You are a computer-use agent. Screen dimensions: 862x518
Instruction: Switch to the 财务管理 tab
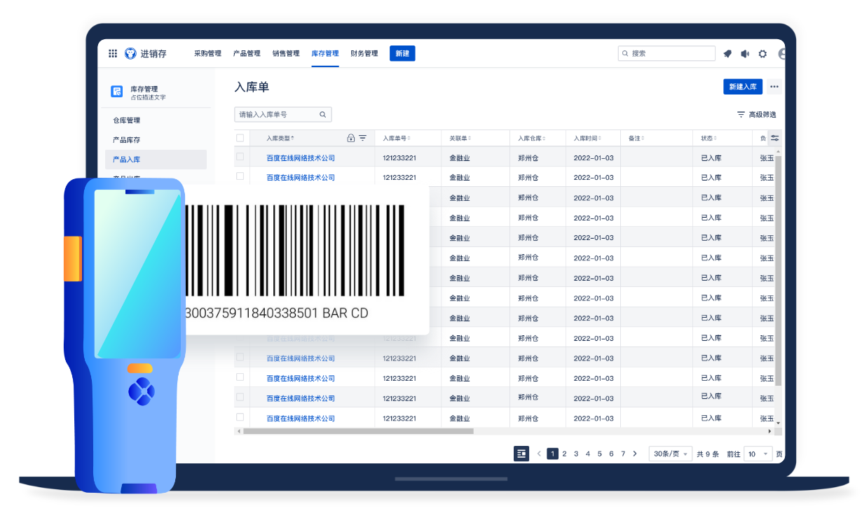point(364,53)
